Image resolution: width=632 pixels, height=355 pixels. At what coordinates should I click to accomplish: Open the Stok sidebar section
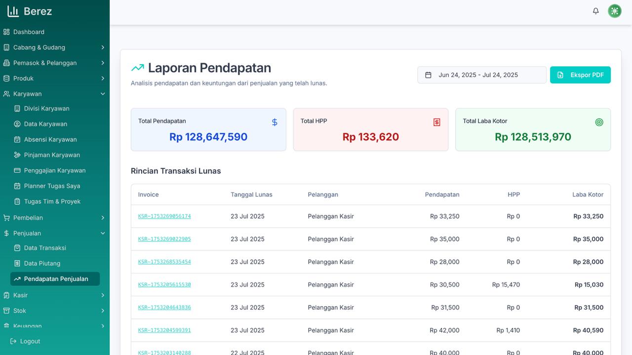click(20, 311)
